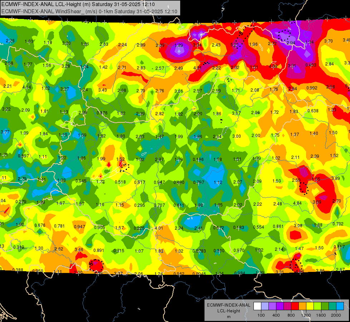
Task: Click the wind shear value 3.77
Action: 5,132
